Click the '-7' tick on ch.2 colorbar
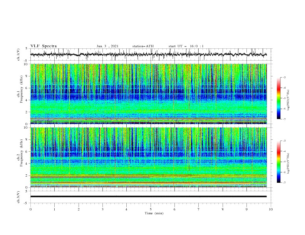 (284, 183)
